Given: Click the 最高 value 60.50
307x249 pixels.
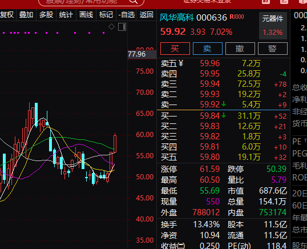Looking at the screenshot, I should pos(209,180).
